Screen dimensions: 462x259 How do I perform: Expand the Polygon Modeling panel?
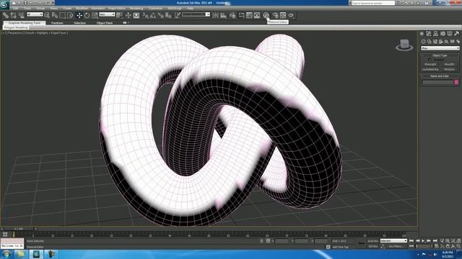(16, 27)
